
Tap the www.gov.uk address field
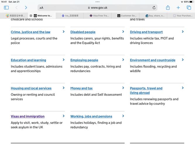97,8
